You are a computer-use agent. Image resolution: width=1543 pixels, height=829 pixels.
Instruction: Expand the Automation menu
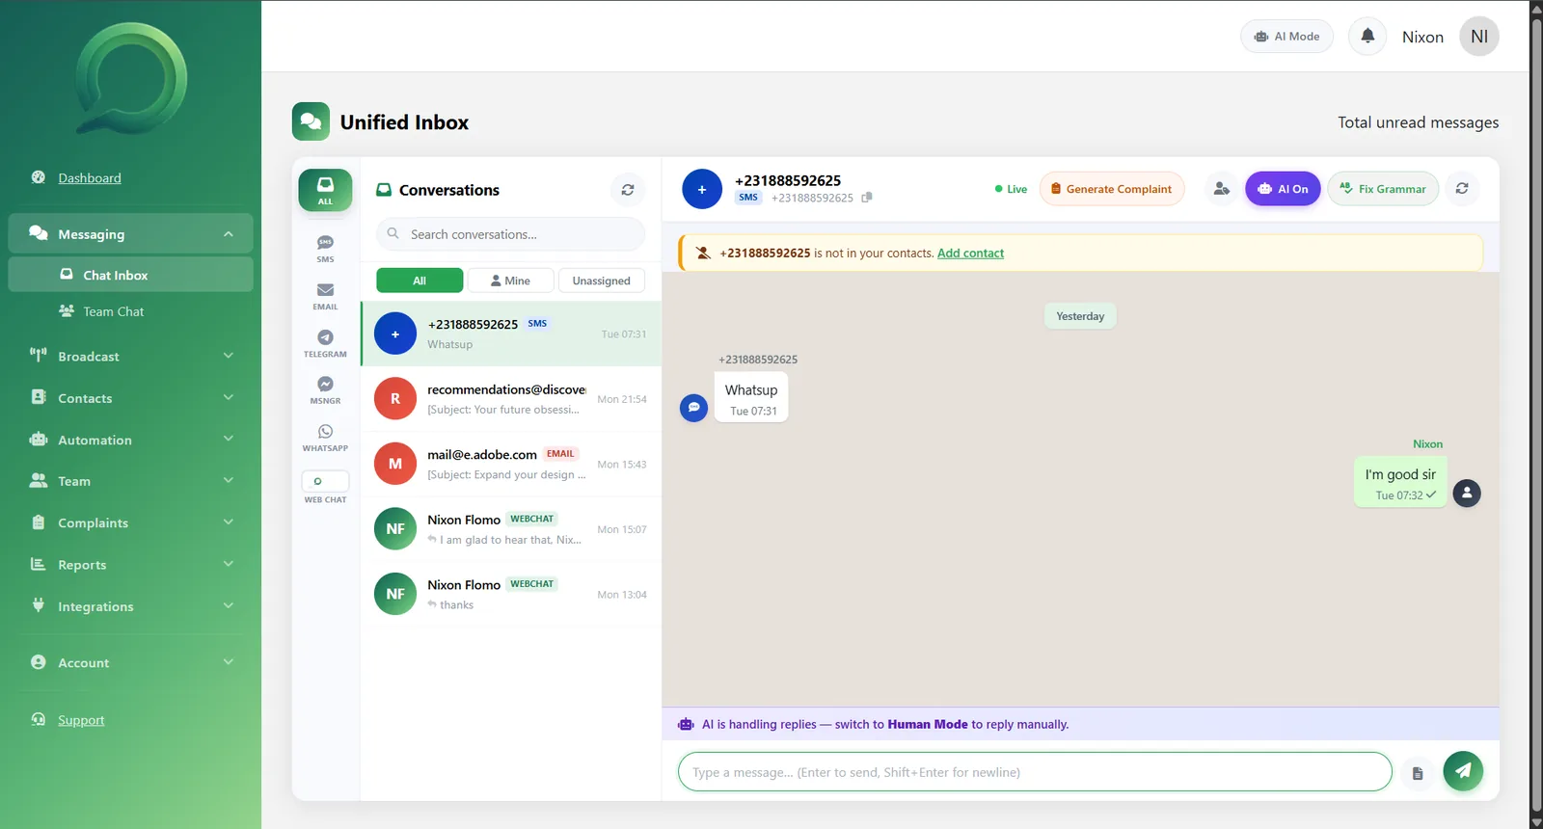(x=131, y=440)
